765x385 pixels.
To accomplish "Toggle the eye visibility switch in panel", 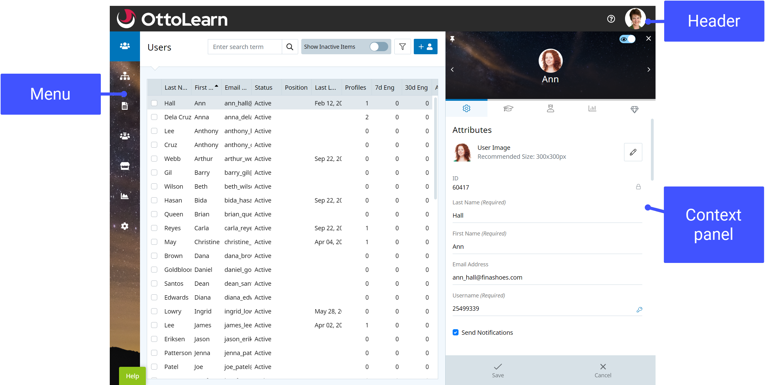I will tap(627, 39).
